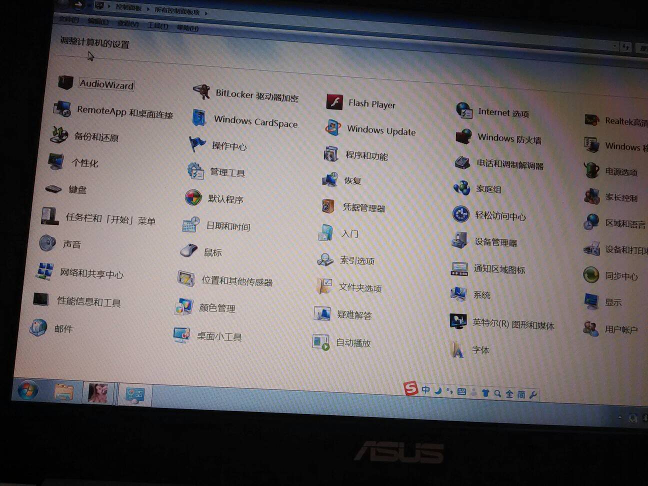This screenshot has height=486, width=648.
Task: Open the 凭据管理器 safe icon
Action: tap(328, 205)
